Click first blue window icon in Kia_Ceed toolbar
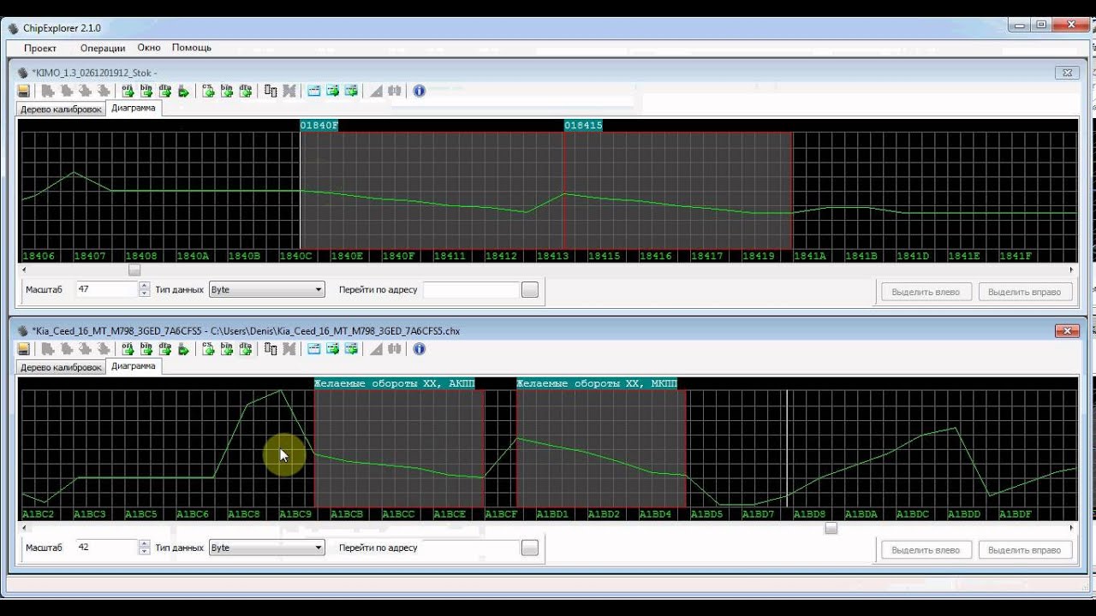This screenshot has height=616, width=1096. 314,349
